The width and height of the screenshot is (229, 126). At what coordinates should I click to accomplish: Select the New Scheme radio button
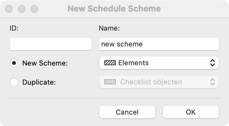pos(14,63)
